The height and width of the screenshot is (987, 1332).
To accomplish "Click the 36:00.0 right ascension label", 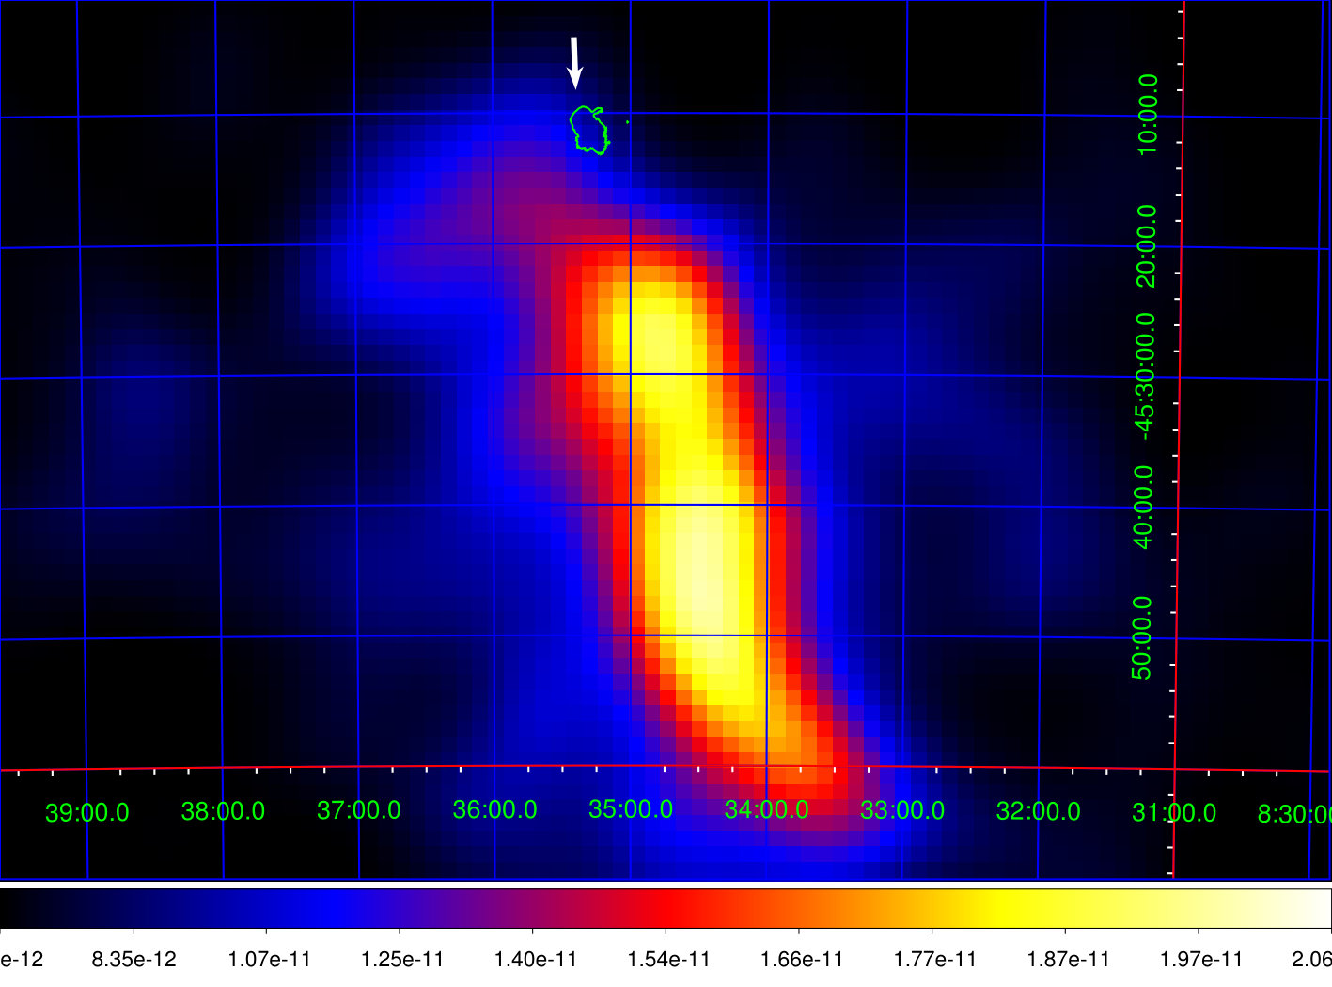I will tap(494, 809).
